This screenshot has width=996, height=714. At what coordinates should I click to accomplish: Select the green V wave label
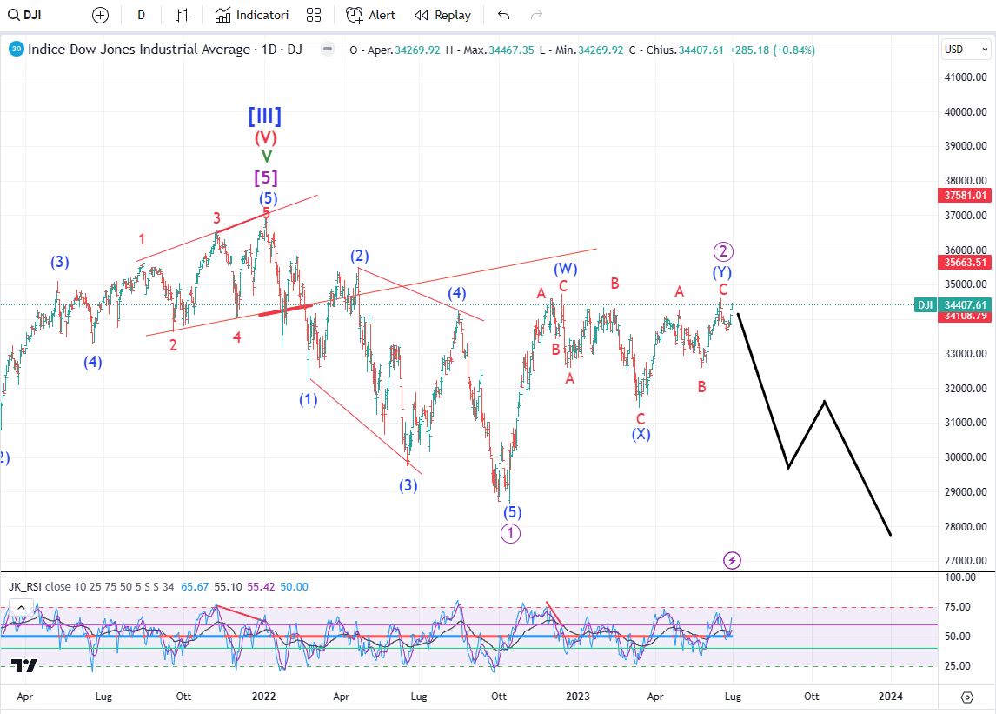click(x=267, y=157)
